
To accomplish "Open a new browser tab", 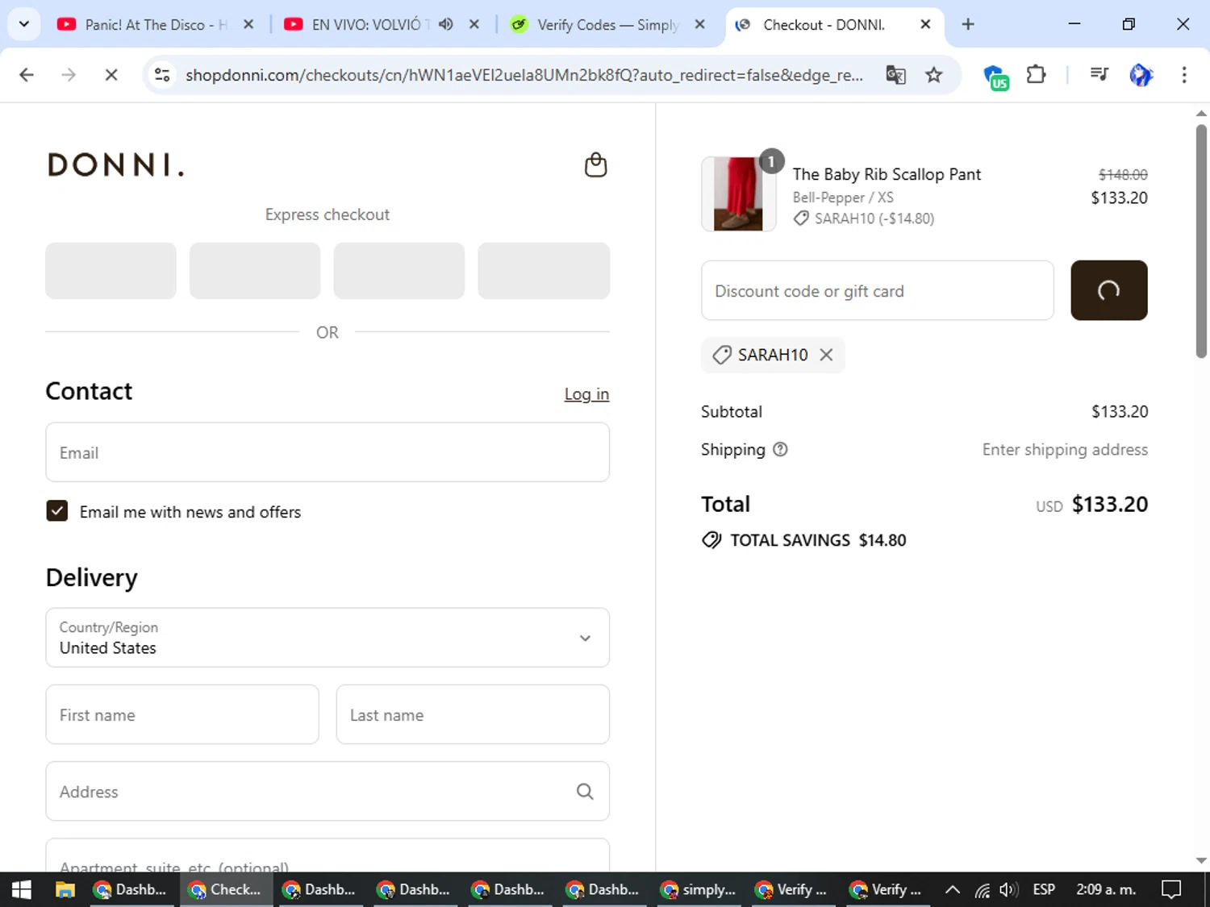I will point(968,24).
